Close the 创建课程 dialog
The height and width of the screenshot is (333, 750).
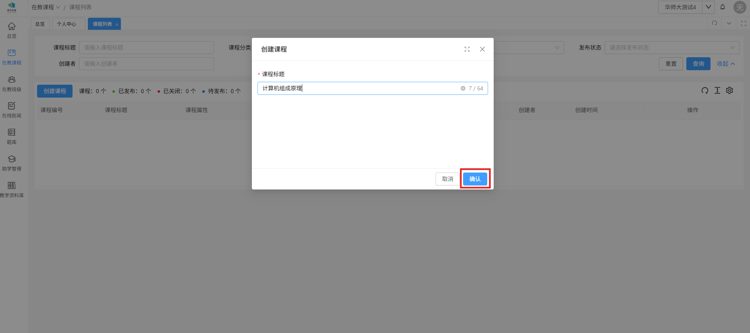pyautogui.click(x=482, y=49)
